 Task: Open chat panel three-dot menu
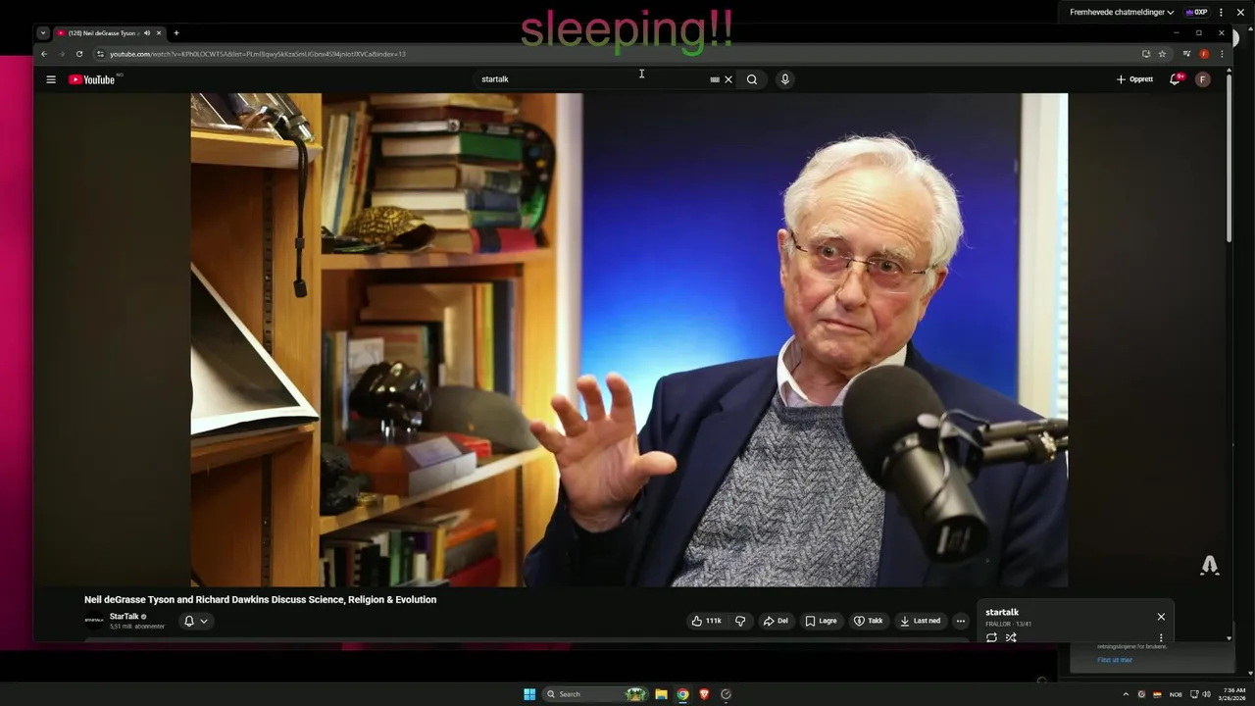click(x=1222, y=13)
